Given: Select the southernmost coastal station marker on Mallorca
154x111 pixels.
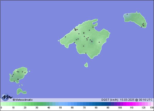Looking at the screenshot, I should tap(86, 53).
